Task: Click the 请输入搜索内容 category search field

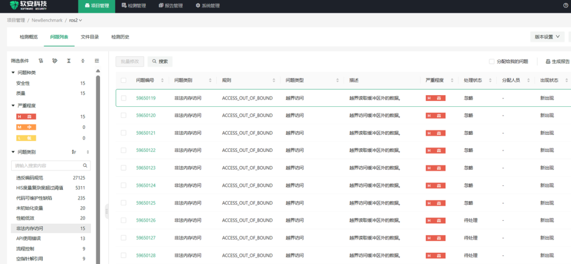Action: coord(51,166)
